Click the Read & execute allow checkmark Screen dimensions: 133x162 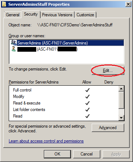pyautogui.click(x=87, y=103)
